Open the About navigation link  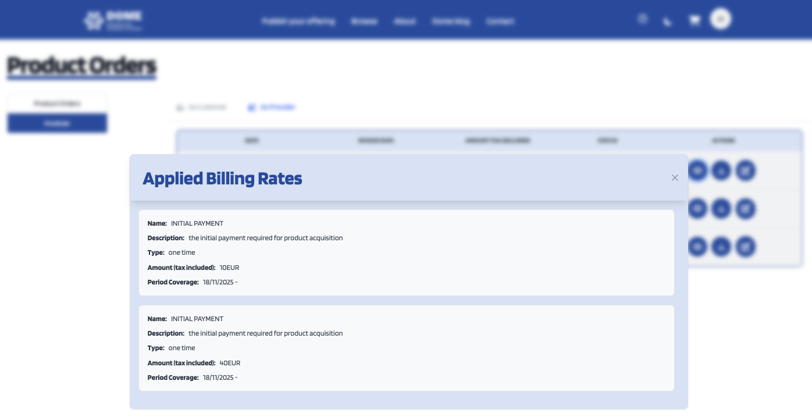(x=405, y=22)
